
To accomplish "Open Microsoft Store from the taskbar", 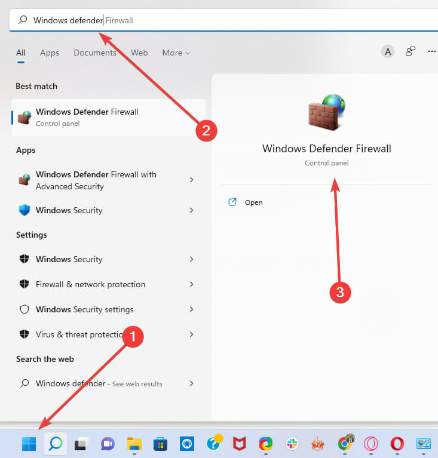I will 161,444.
